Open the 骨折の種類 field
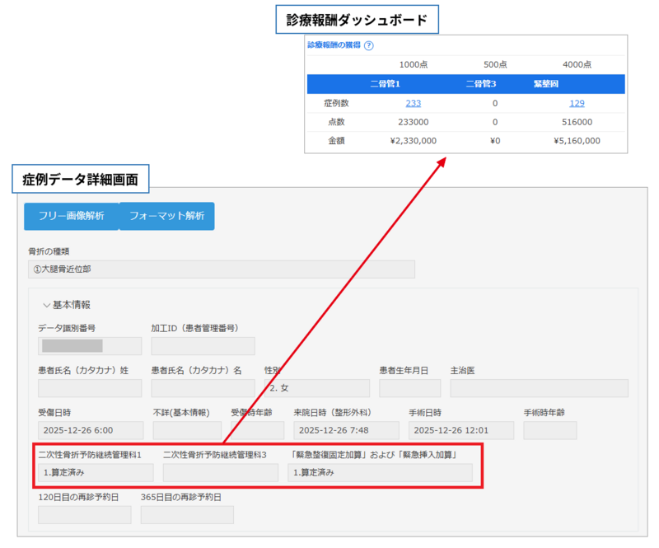This screenshot has width=659, height=548. point(222,269)
